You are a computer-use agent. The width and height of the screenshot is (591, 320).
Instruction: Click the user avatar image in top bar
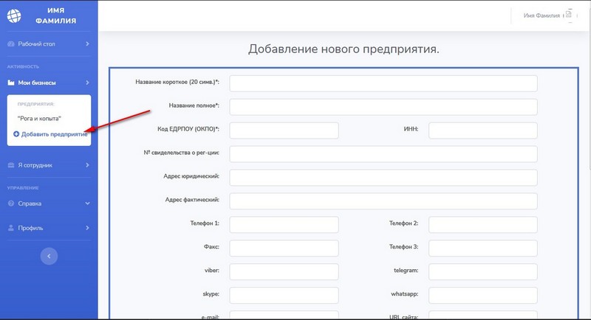[x=568, y=15]
